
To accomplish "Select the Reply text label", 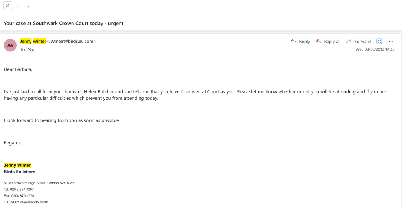I will [x=305, y=42].
